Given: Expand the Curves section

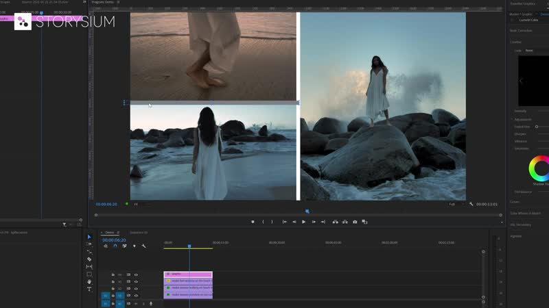Looking at the screenshot, I should (515, 202).
